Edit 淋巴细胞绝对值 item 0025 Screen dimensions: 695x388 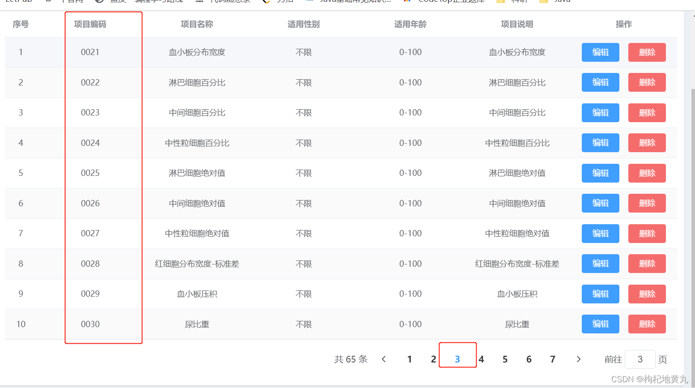pyautogui.click(x=600, y=173)
